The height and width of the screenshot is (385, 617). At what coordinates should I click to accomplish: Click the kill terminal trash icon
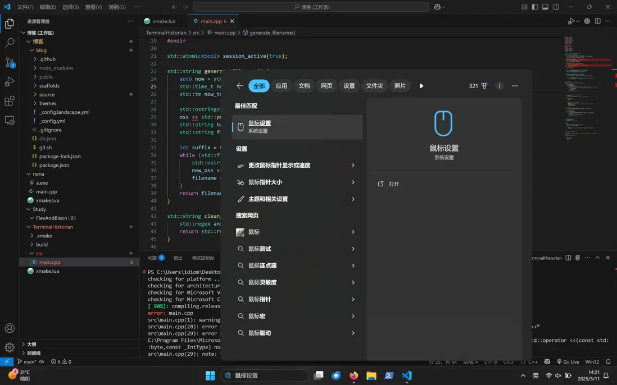click(x=578, y=258)
